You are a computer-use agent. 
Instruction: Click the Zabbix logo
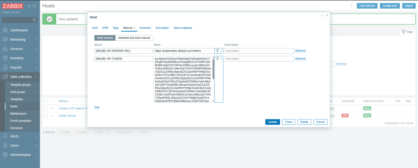[x=13, y=6]
